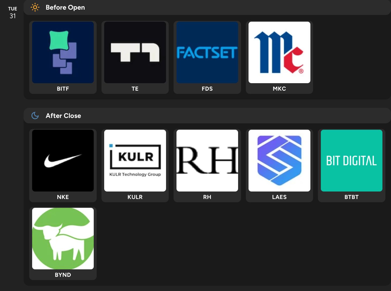Click the Before Open section heading
Screen dimensions: 391x291
(x=65, y=7)
